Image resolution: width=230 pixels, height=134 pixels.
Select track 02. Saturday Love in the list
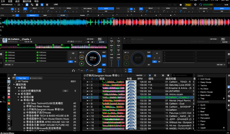[178, 85]
